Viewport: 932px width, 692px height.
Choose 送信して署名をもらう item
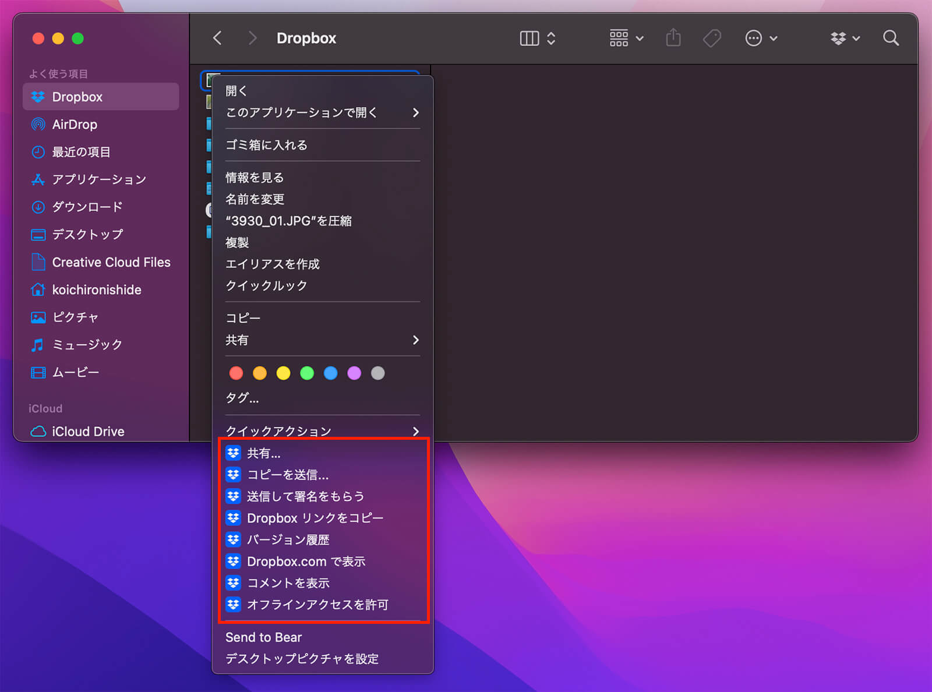point(323,496)
